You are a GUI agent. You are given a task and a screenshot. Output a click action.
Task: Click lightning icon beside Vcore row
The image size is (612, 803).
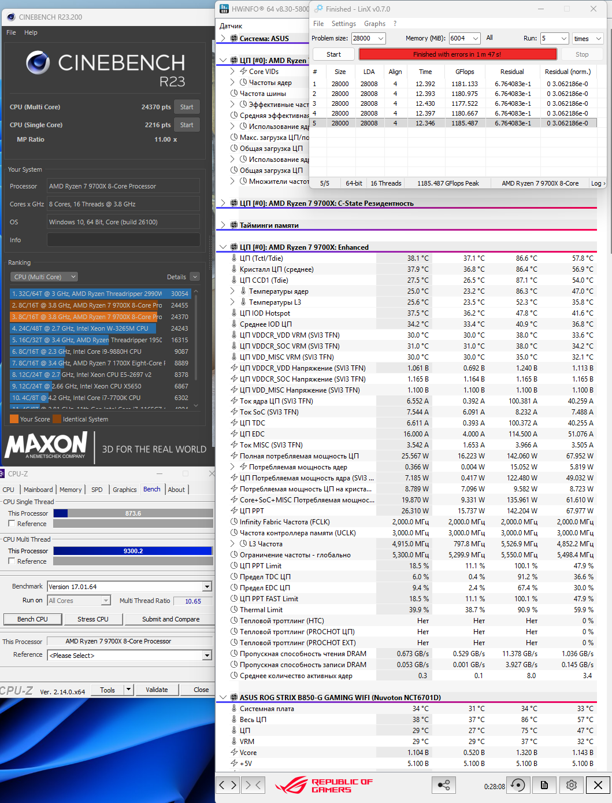click(234, 753)
